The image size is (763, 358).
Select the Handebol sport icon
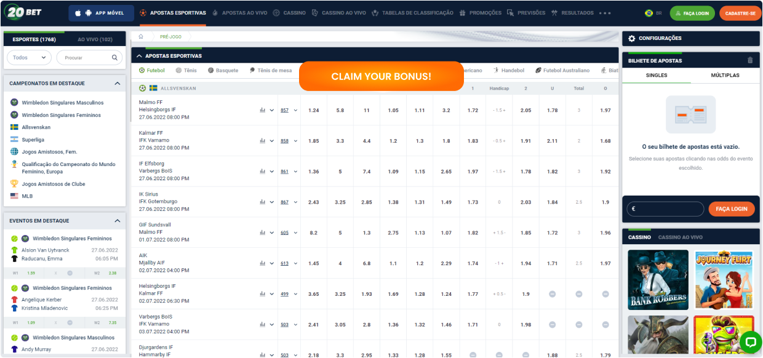496,70
